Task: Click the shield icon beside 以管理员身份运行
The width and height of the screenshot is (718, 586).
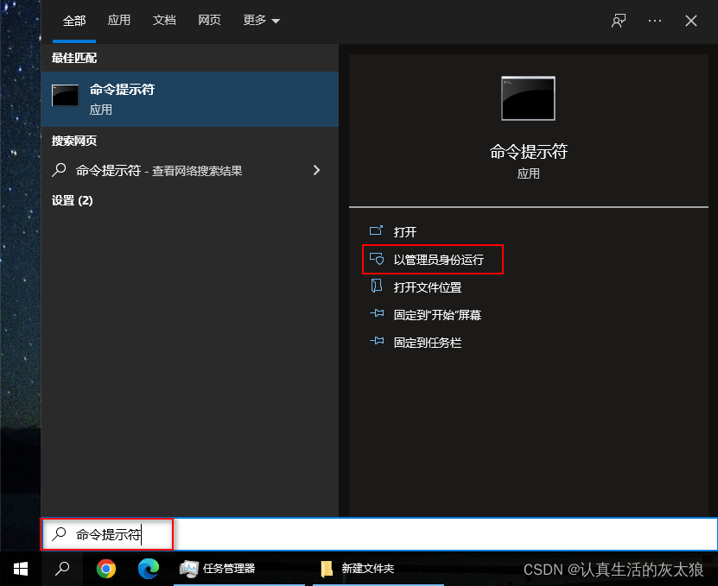Action: [x=378, y=259]
